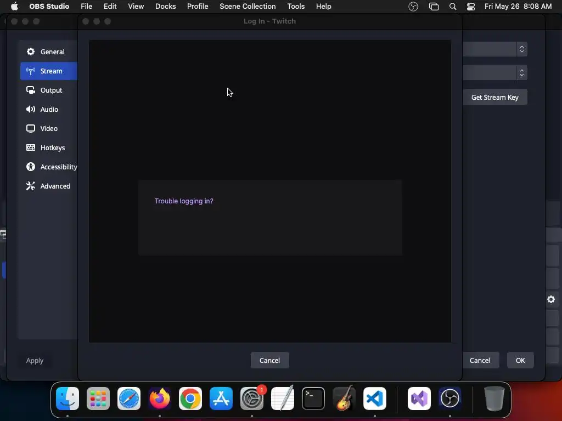Open the Tools menu

(296, 7)
